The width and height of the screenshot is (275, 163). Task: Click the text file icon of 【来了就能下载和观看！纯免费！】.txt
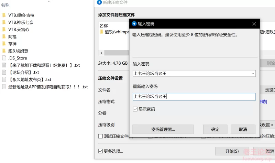click(x=4, y=65)
